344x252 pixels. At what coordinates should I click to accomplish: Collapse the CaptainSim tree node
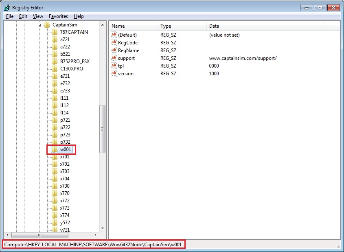[x=40, y=25]
